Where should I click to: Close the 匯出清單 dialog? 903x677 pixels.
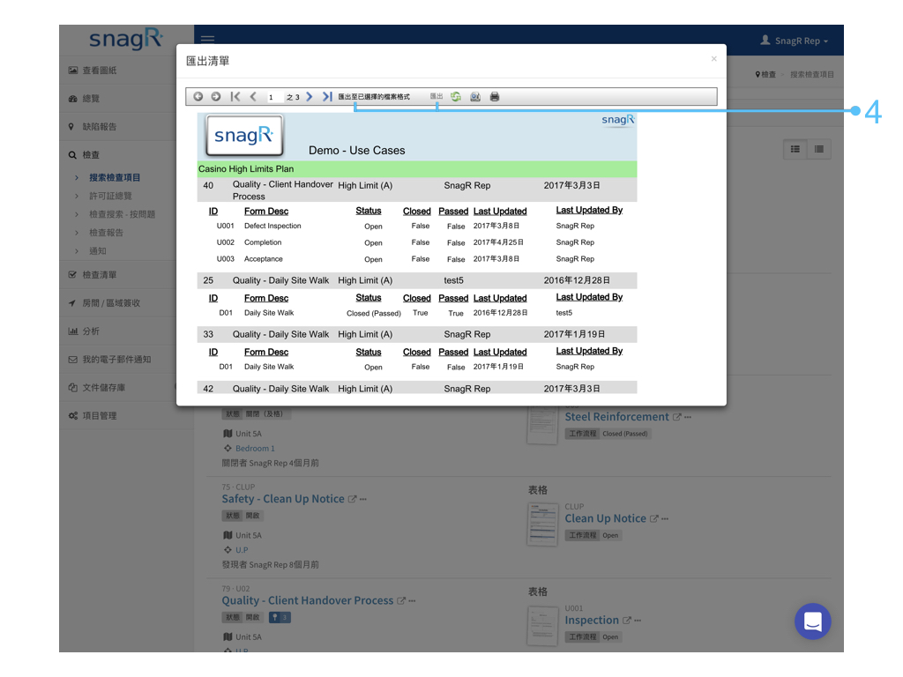click(714, 59)
